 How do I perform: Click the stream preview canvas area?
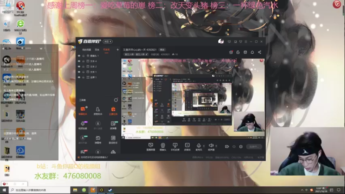193,99
